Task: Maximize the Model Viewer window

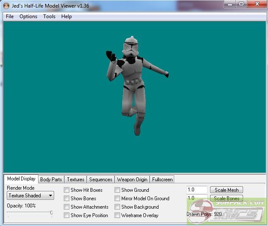Action: [x=241, y=4]
